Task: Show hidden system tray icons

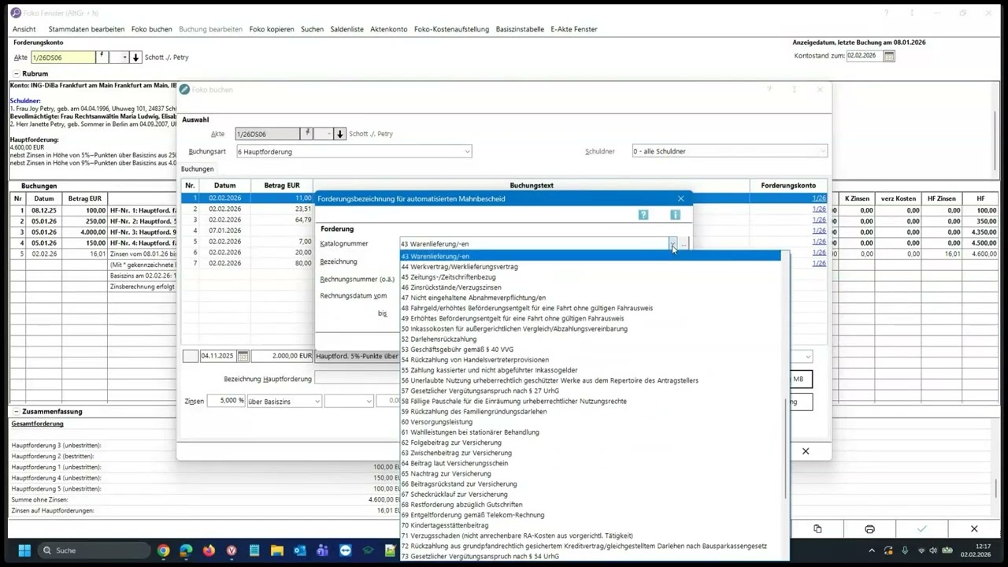Action: (871, 550)
